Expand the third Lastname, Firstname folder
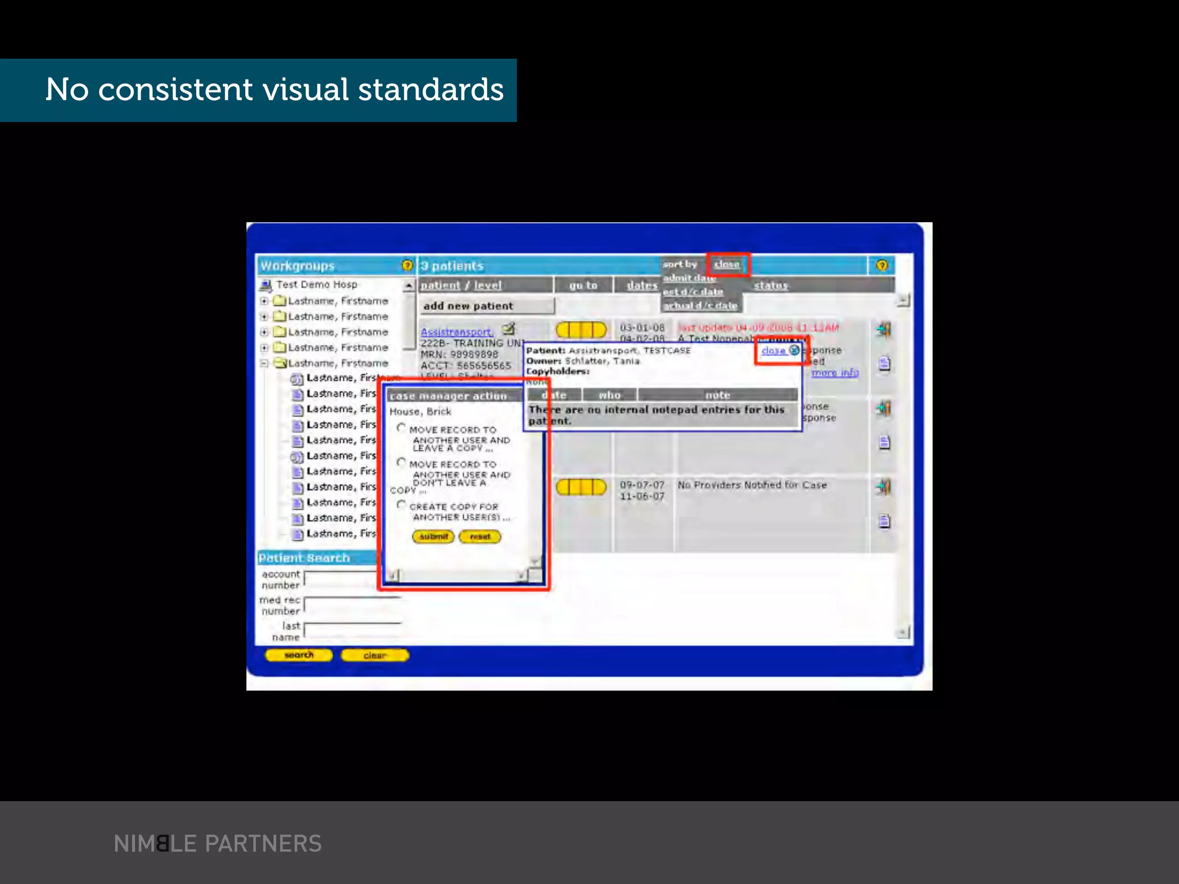 [264, 332]
